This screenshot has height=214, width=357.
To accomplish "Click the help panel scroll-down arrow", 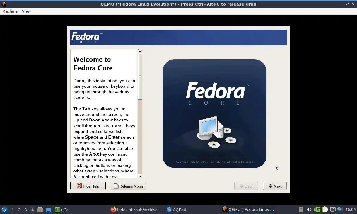I will pyautogui.click(x=140, y=176).
